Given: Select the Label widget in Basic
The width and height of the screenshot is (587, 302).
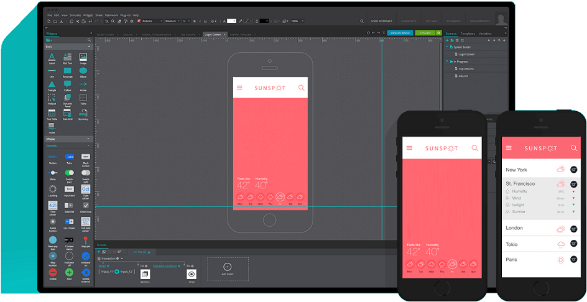Looking at the screenshot, I should 52,57.
